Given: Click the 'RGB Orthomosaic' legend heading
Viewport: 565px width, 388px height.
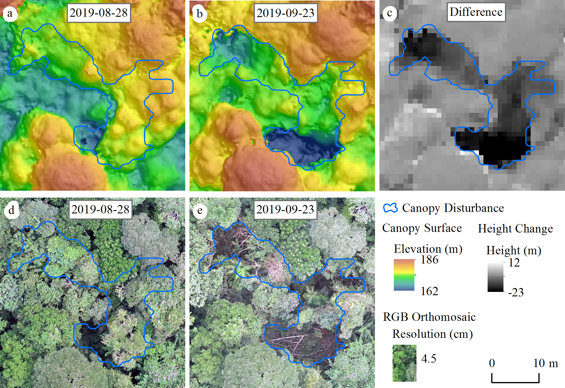Looking at the screenshot, I should pyautogui.click(x=429, y=317).
